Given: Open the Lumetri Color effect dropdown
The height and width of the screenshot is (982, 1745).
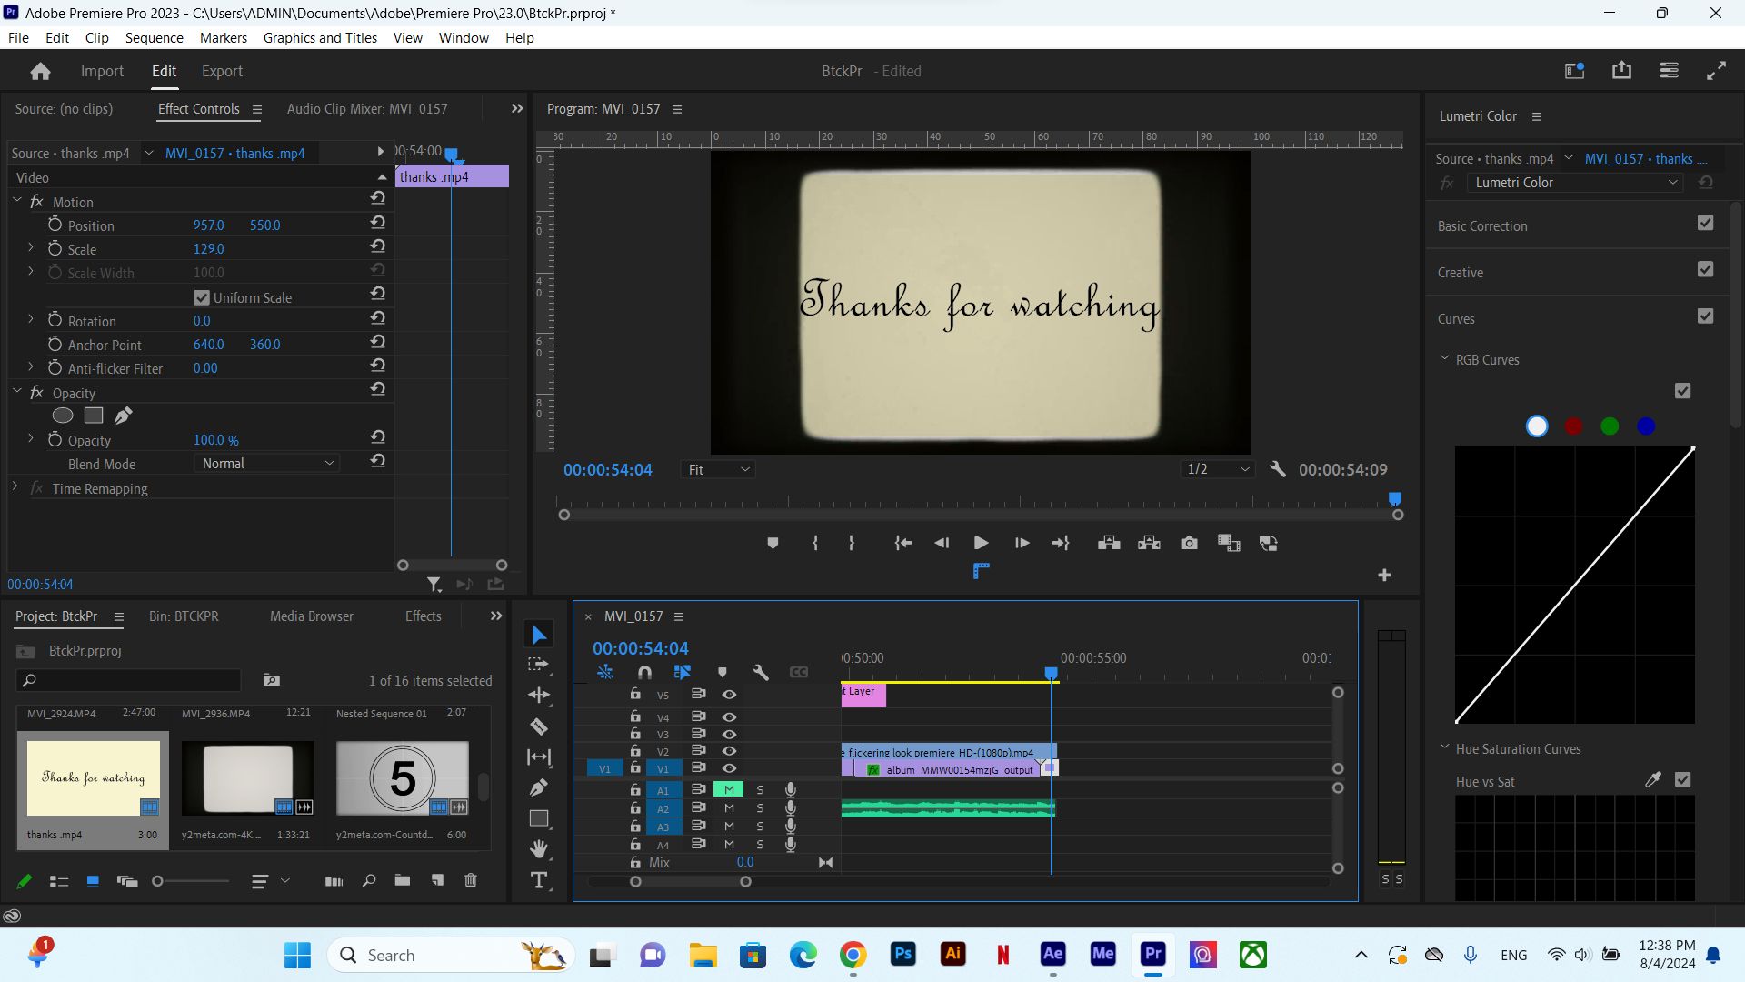Looking at the screenshot, I should click(x=1576, y=183).
